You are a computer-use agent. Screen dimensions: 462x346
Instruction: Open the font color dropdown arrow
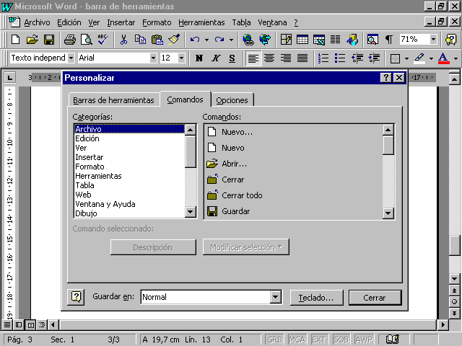click(456, 58)
